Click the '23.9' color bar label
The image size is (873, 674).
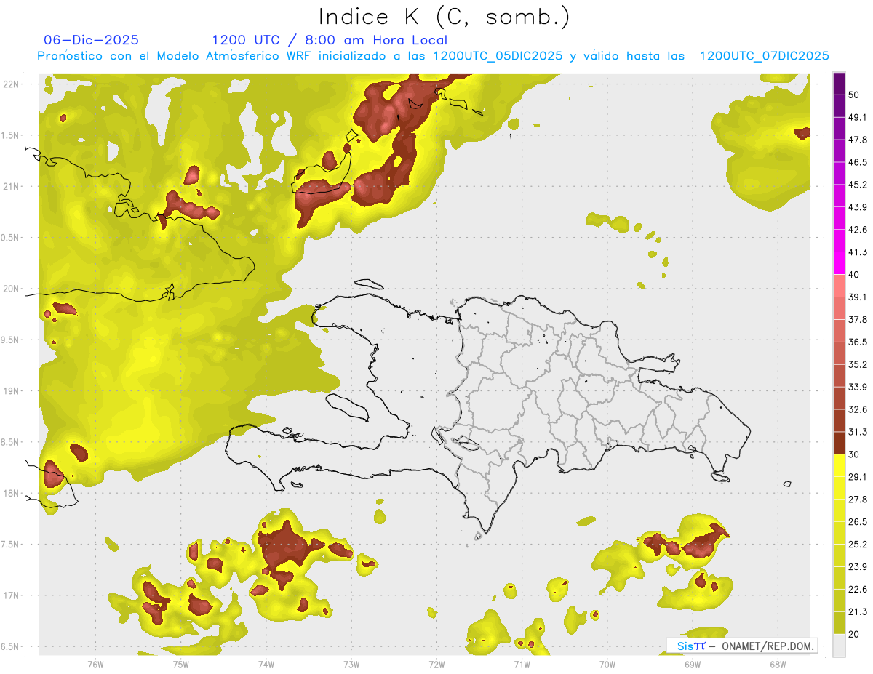pyautogui.click(x=858, y=566)
